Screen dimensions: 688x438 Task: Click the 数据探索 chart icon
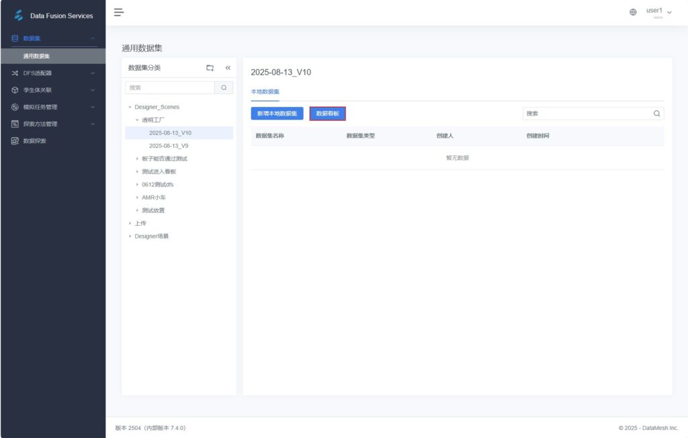tap(15, 141)
